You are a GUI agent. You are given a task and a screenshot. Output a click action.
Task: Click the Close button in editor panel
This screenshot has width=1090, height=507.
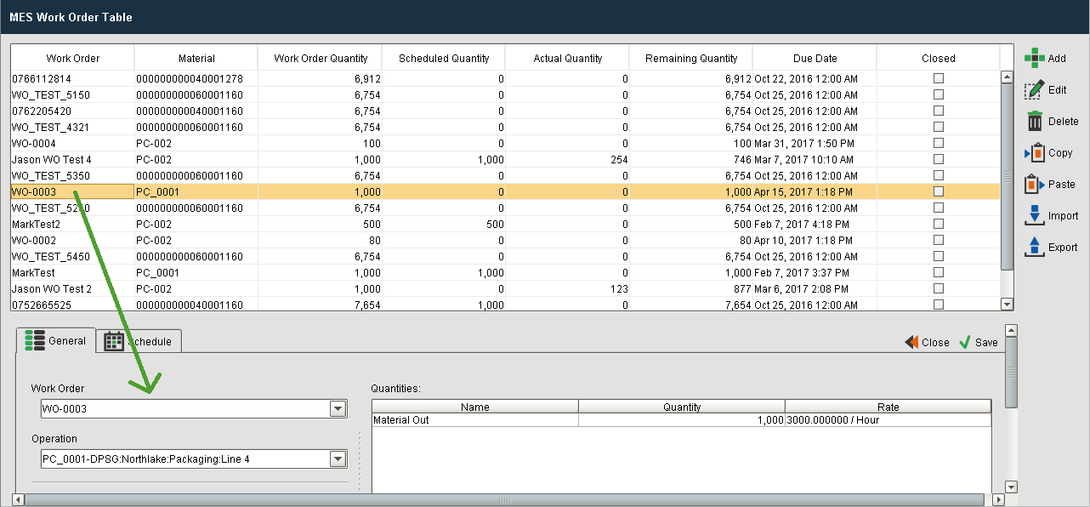pyautogui.click(x=927, y=342)
